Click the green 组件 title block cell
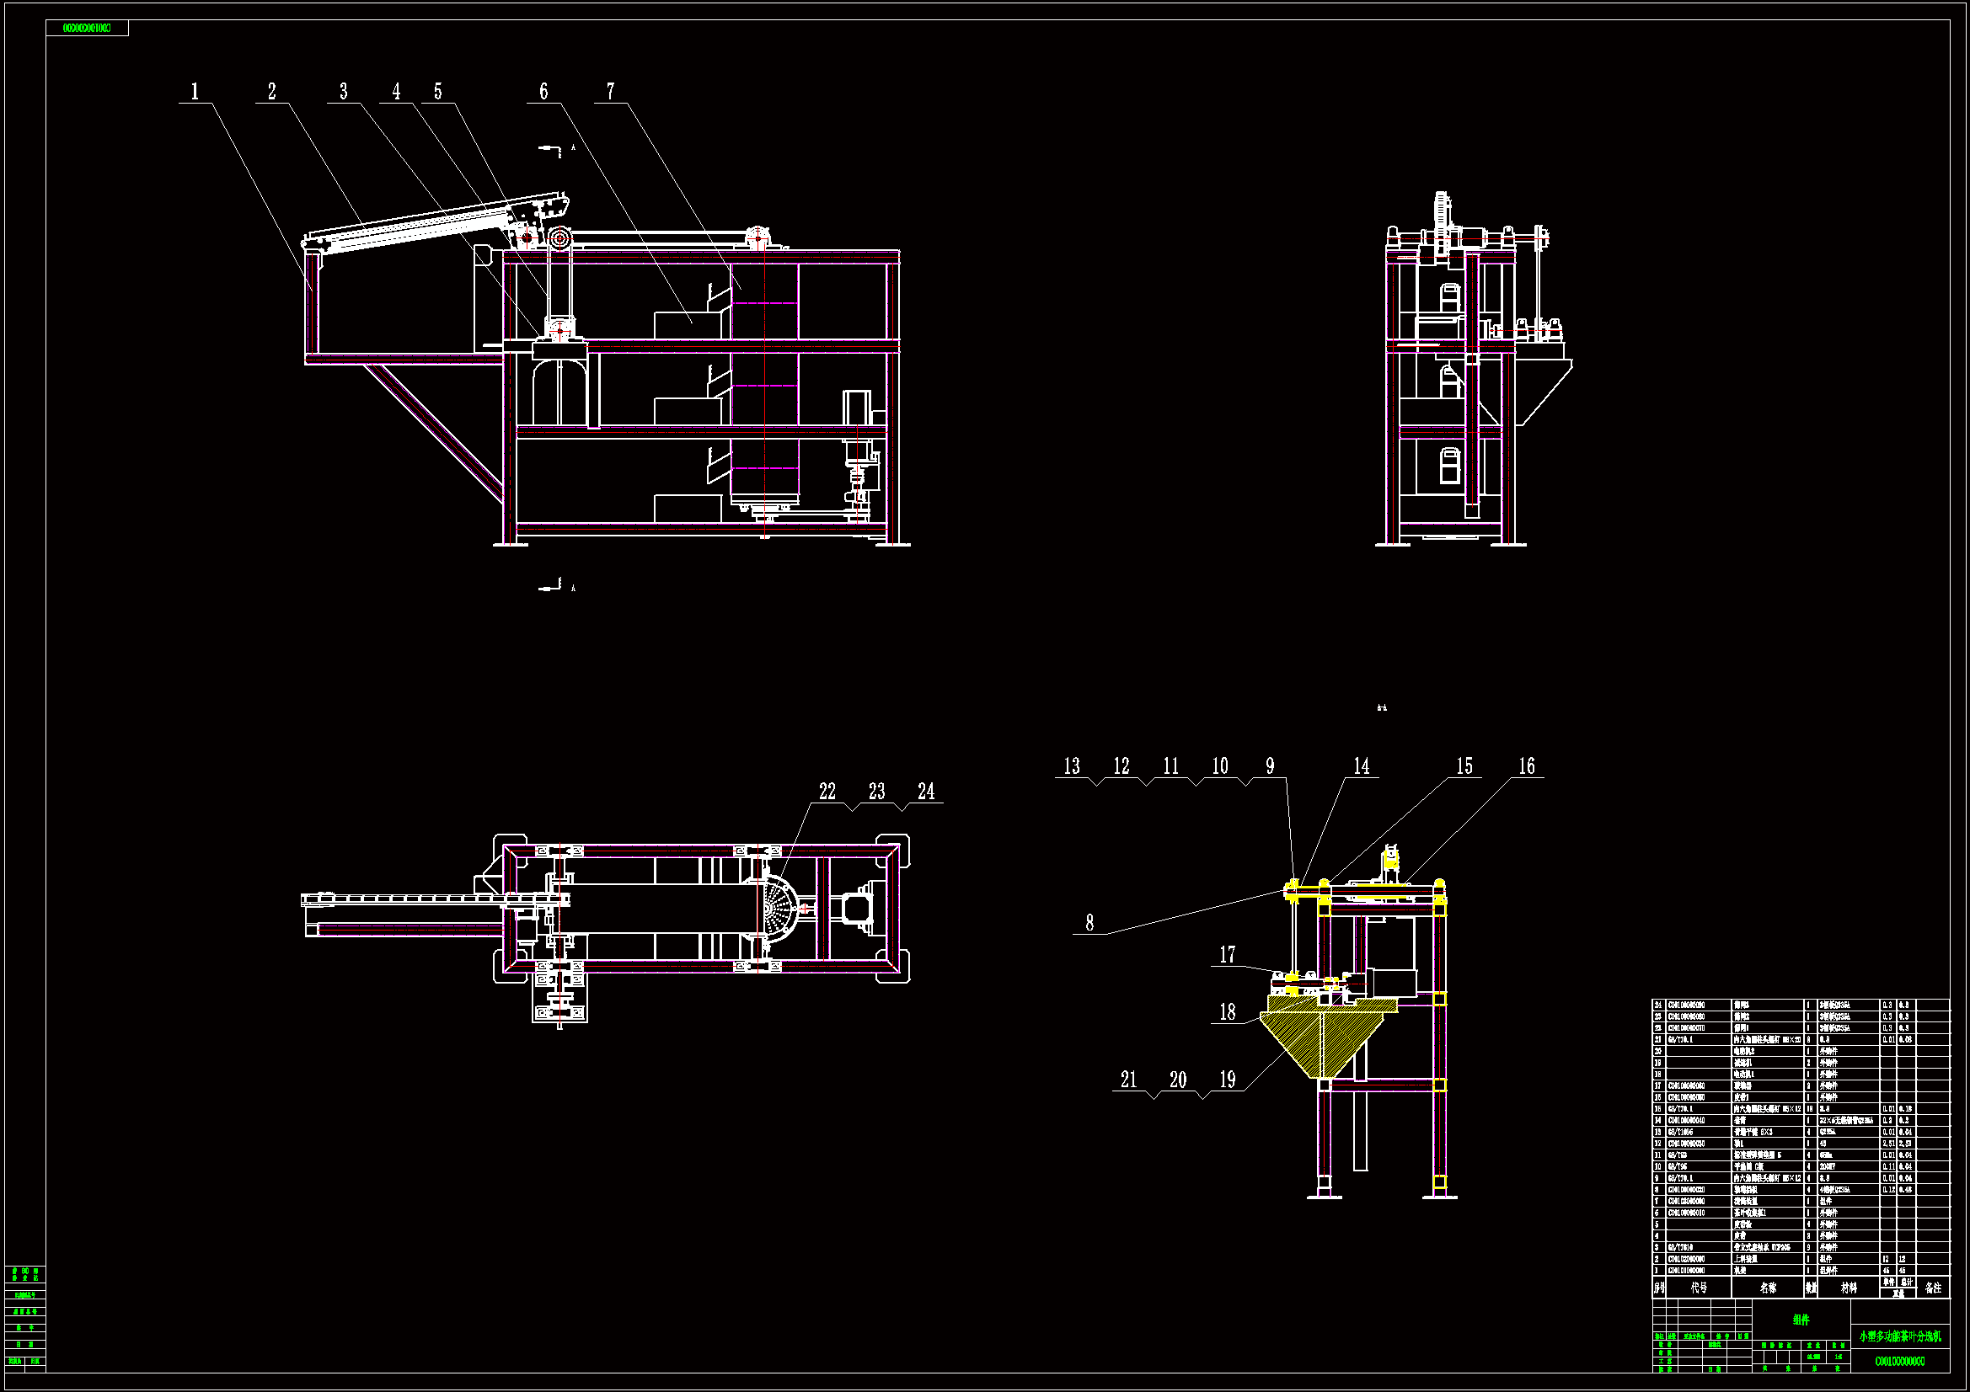The height and width of the screenshot is (1392, 1970). 1801,1320
